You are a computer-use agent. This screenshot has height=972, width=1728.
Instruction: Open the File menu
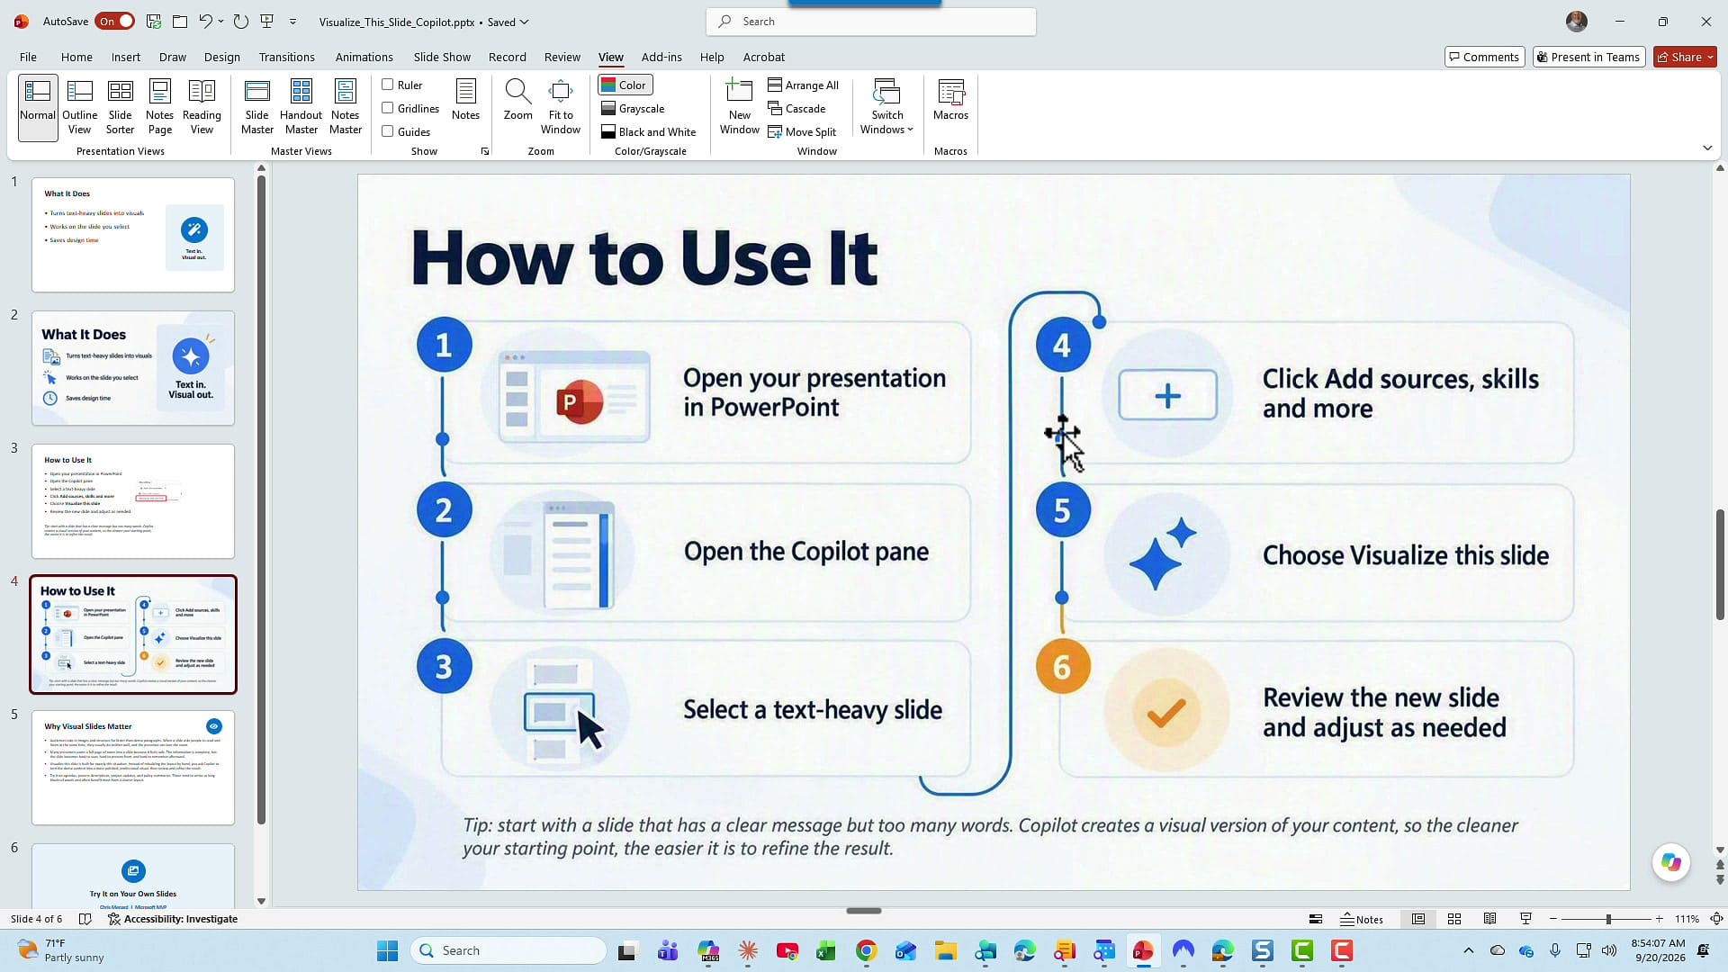28,57
